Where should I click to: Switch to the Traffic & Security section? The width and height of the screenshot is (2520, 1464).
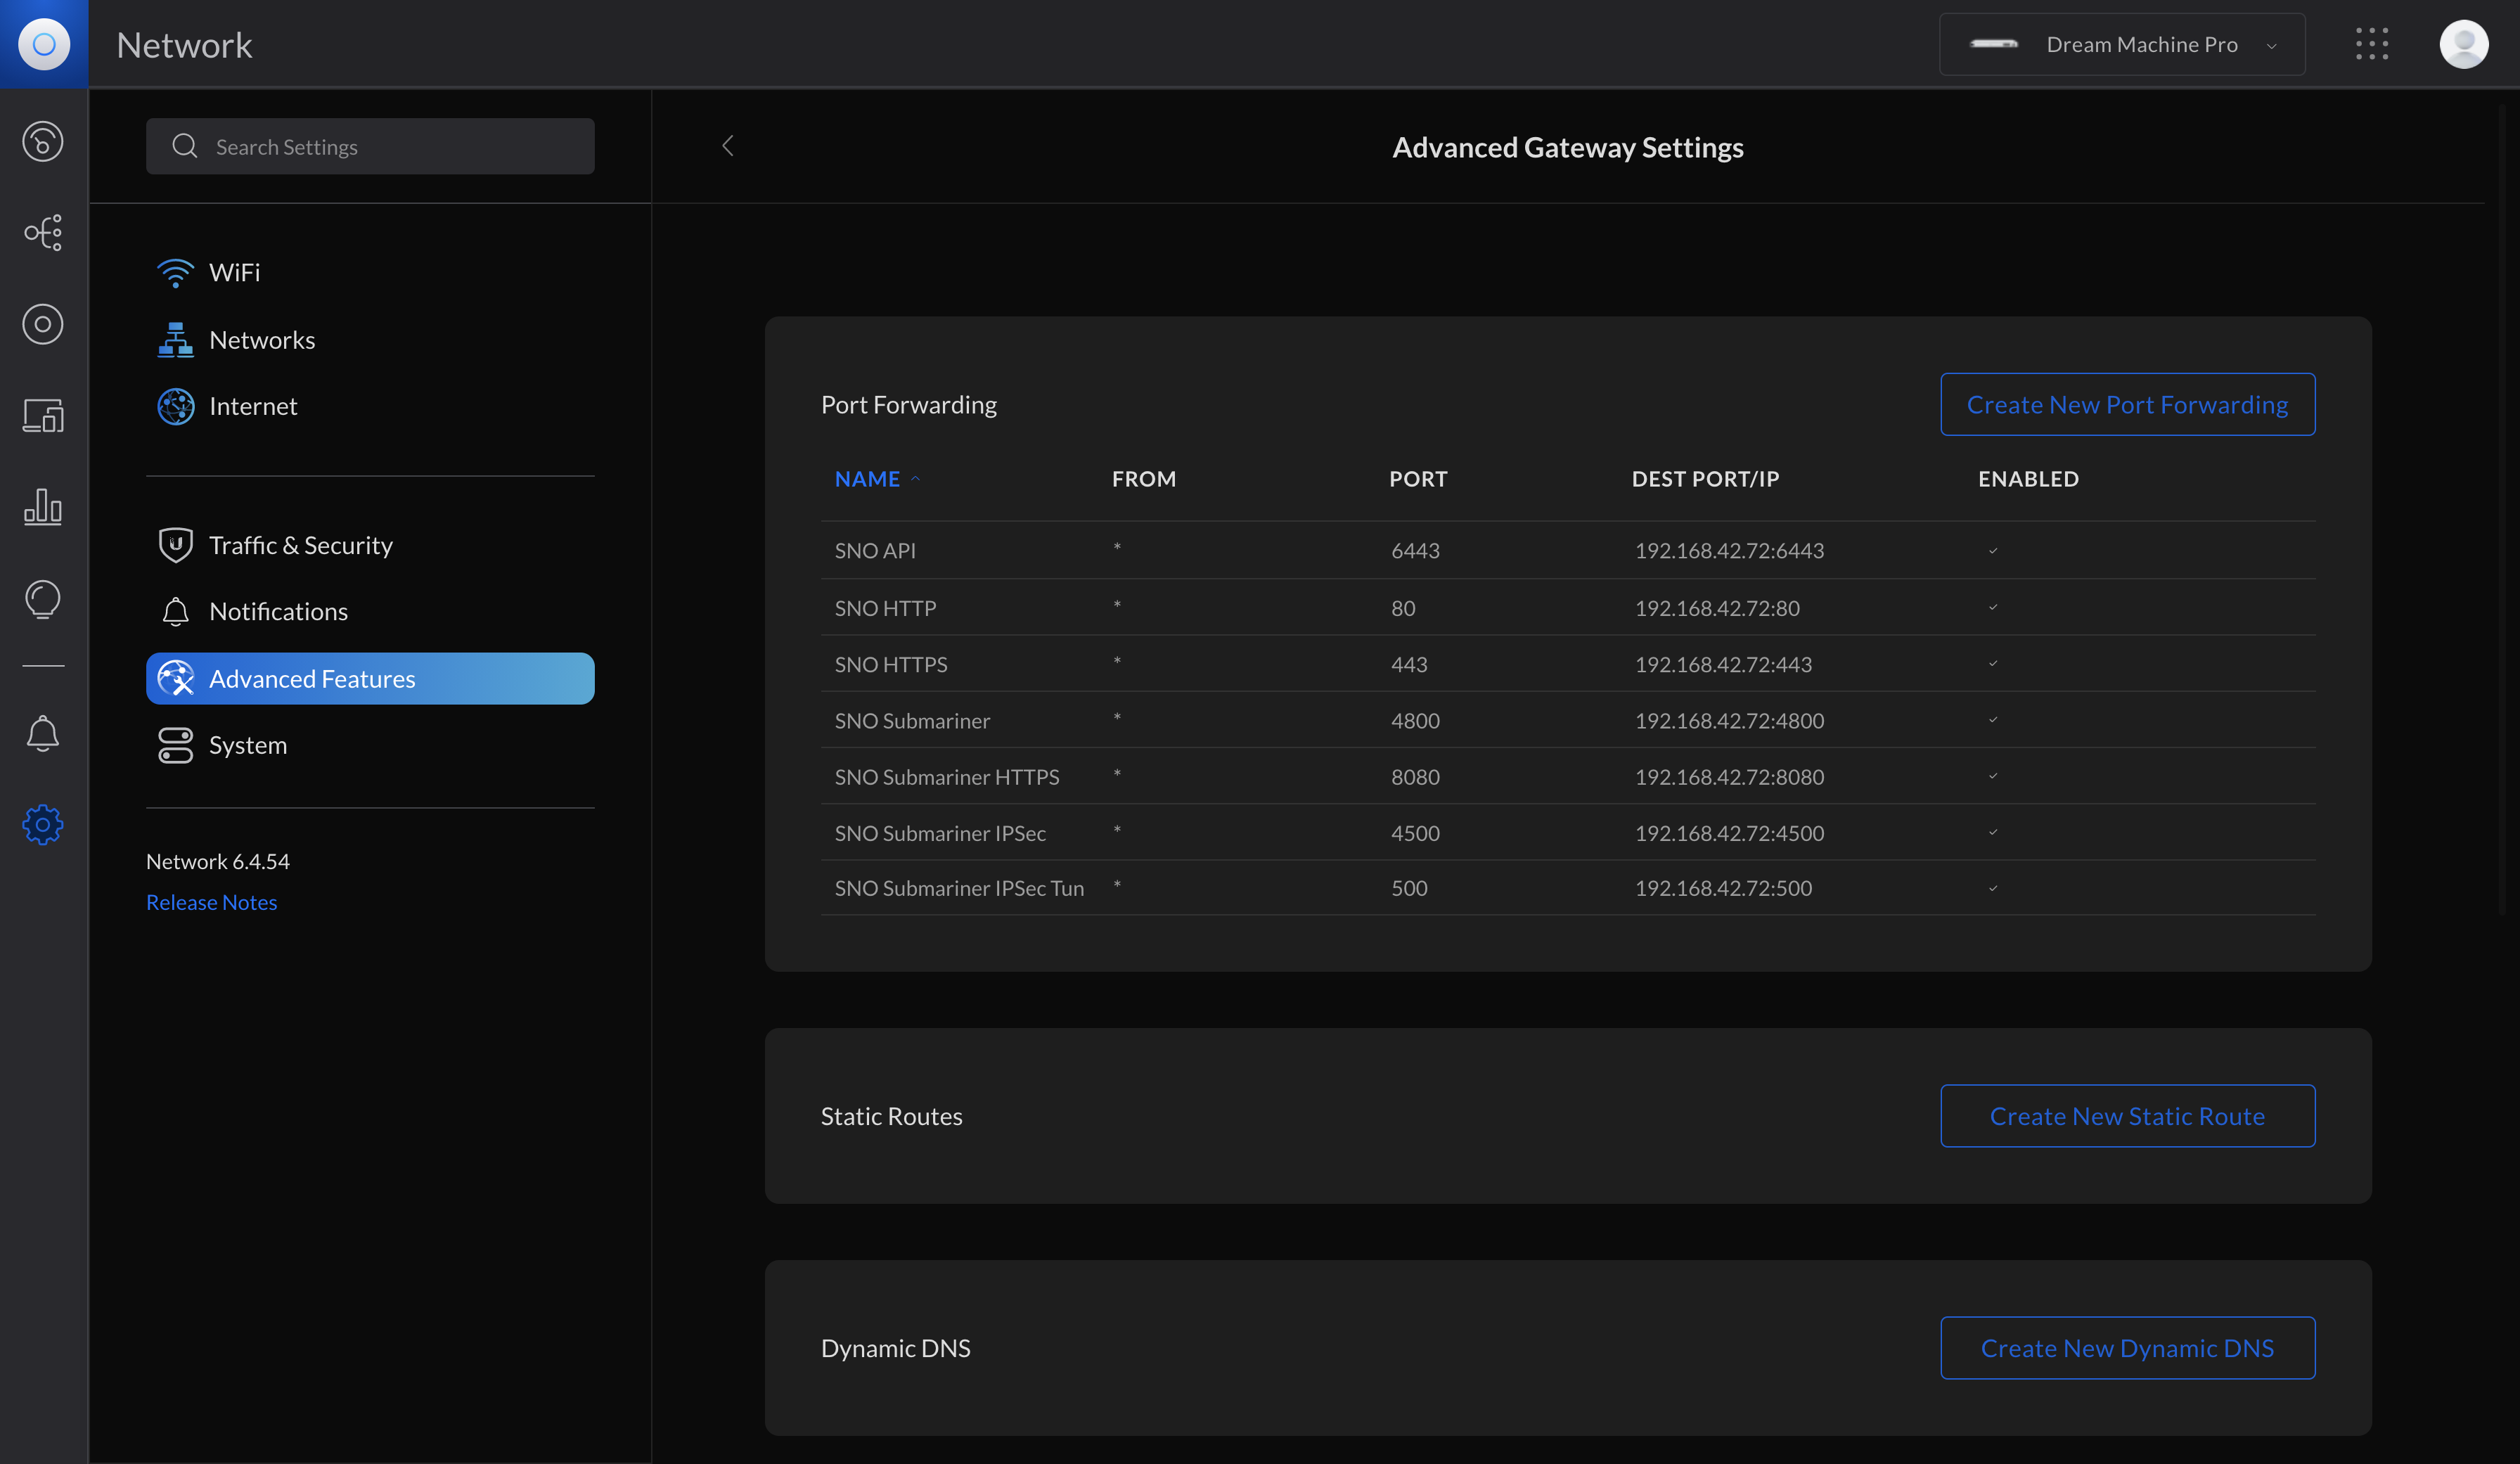300,545
